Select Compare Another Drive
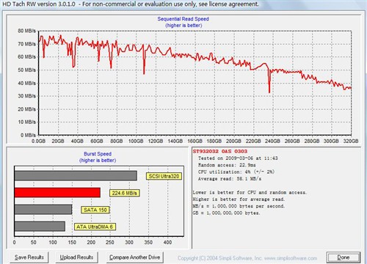This screenshot has width=367, height=264. [x=134, y=257]
